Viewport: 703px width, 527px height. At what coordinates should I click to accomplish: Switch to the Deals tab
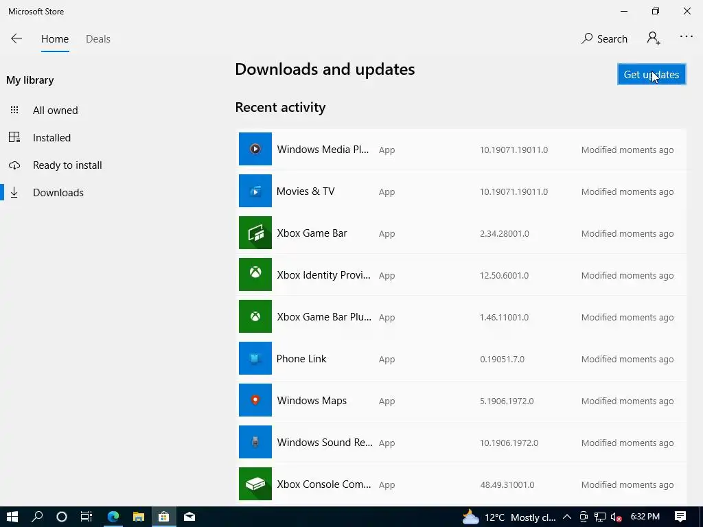pyautogui.click(x=97, y=39)
